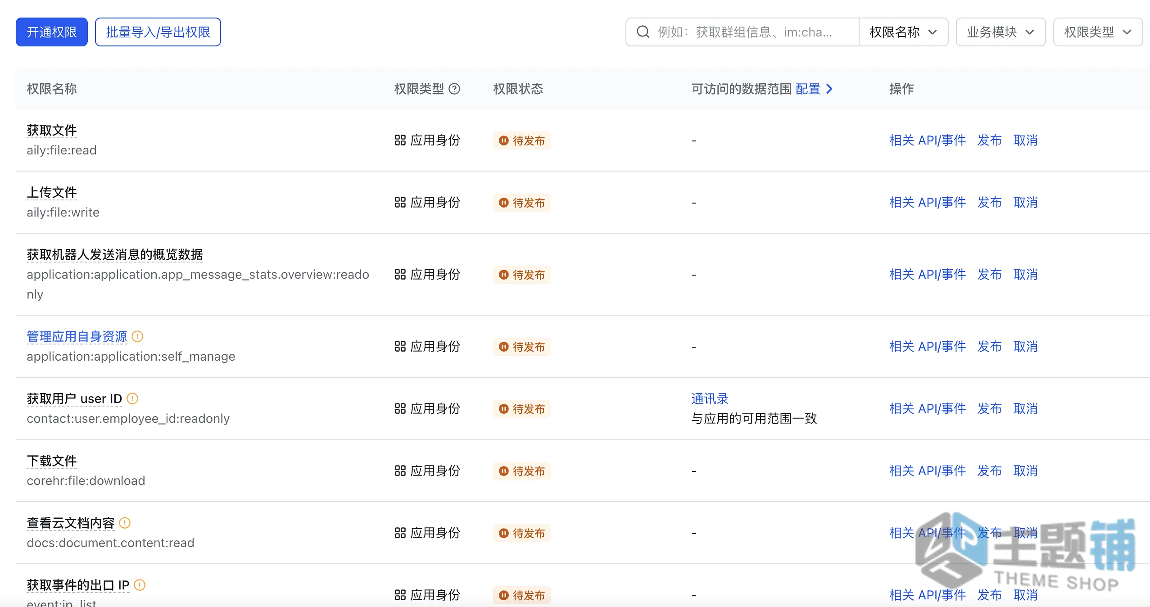Click the scope aily:file:write
Viewport: 1150px width, 607px height.
click(63, 212)
